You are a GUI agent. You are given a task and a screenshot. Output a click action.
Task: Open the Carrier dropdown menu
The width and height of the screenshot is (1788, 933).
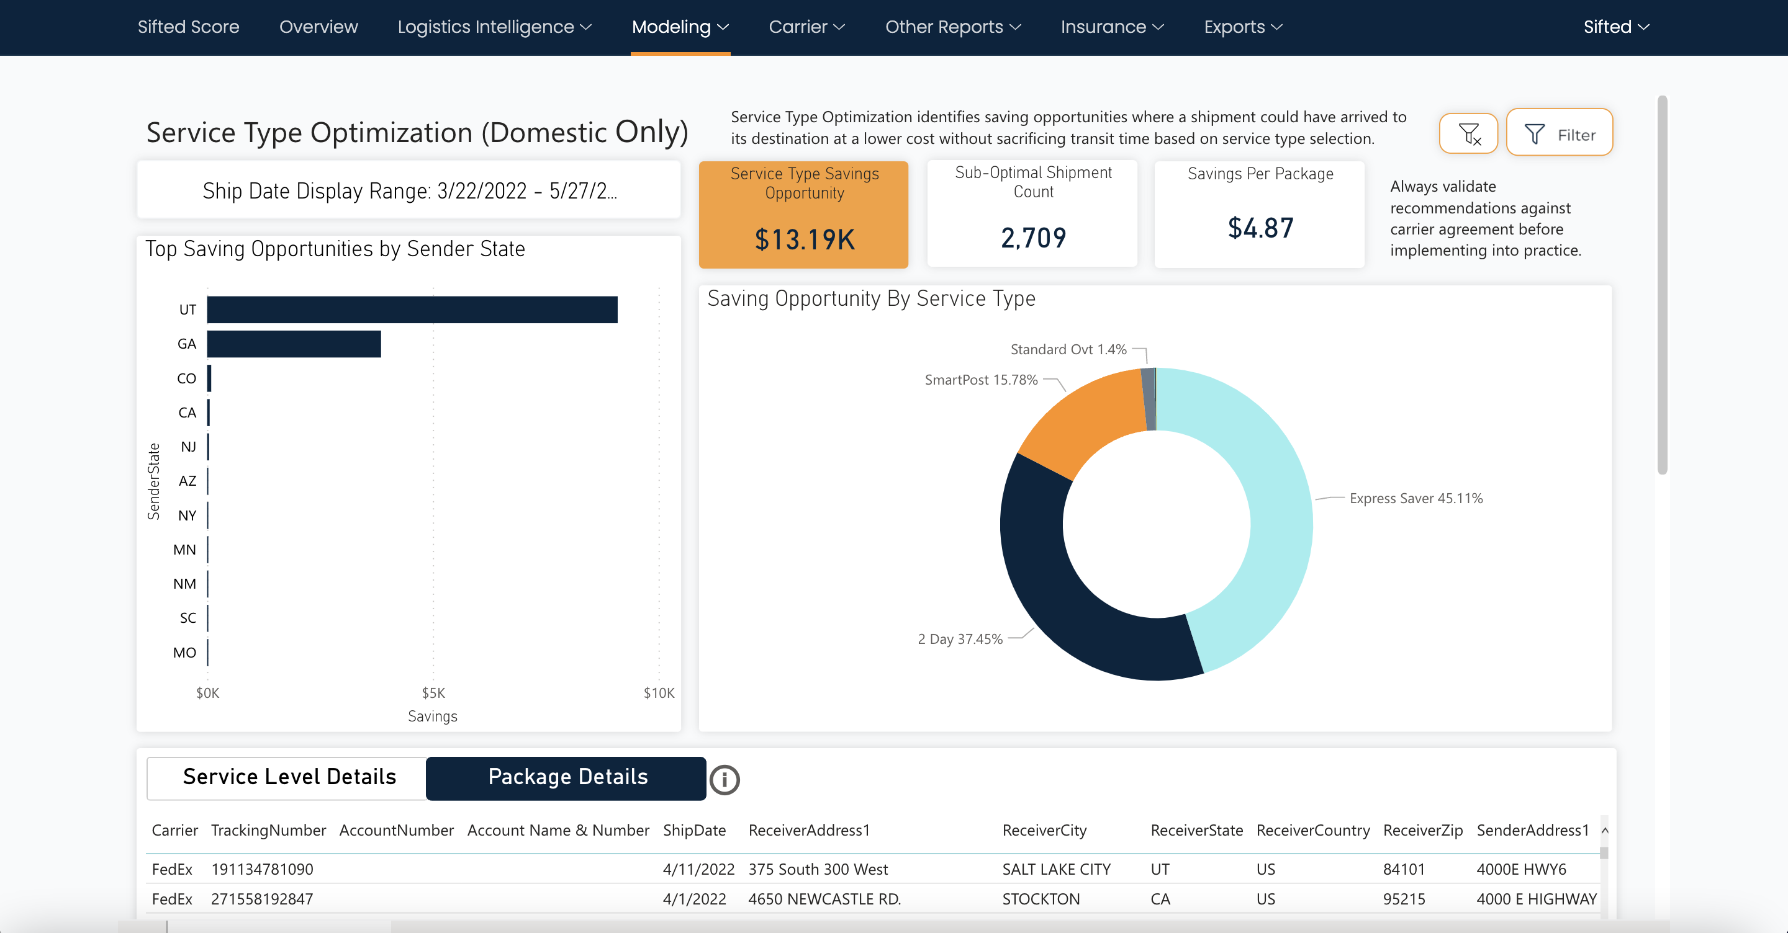pyautogui.click(x=806, y=27)
